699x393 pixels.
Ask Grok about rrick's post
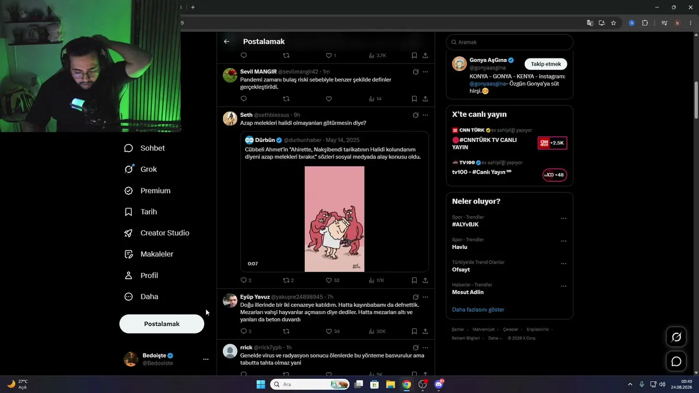click(416, 347)
